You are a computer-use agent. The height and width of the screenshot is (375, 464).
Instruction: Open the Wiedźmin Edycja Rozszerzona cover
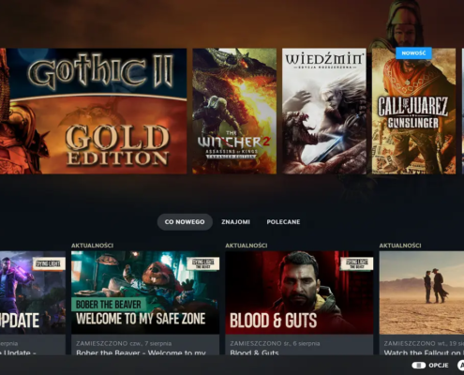[x=324, y=111]
